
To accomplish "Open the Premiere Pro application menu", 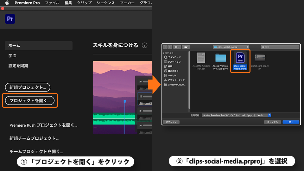I will click(x=27, y=3).
